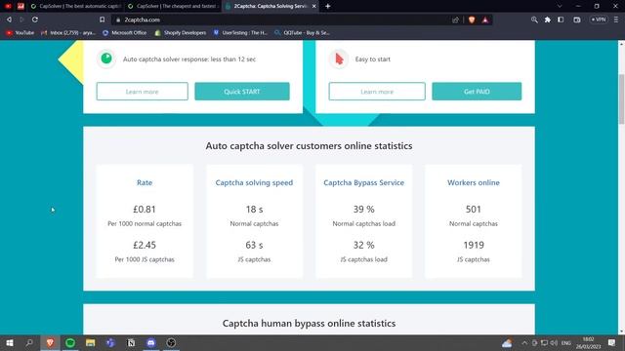Click the Captcha Bypass Service heading
Screen dimensions: 625x351
[363, 182]
